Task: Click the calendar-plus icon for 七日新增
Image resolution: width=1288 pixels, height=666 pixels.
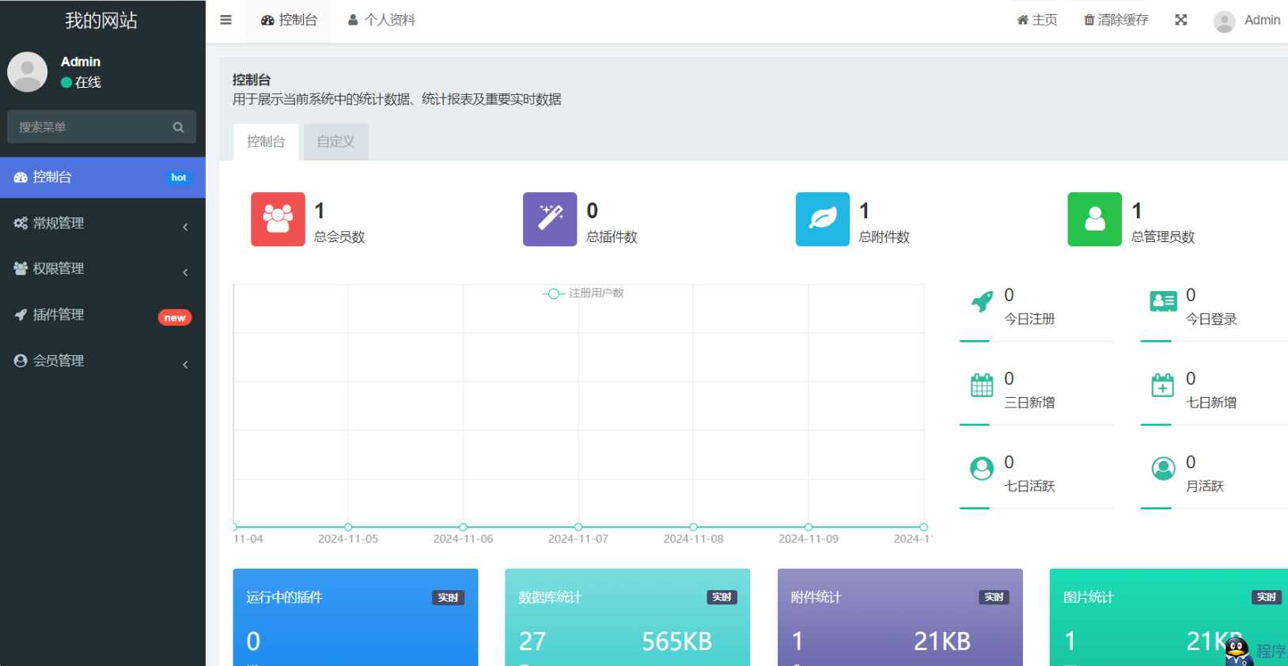Action: 1163,385
